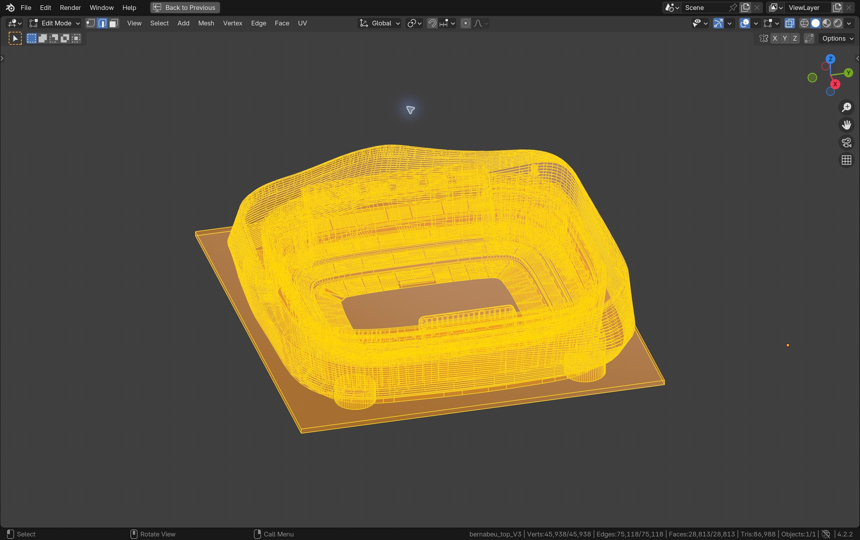Viewport: 860px width, 540px height.
Task: Open the Options dropdown
Action: [x=837, y=39]
